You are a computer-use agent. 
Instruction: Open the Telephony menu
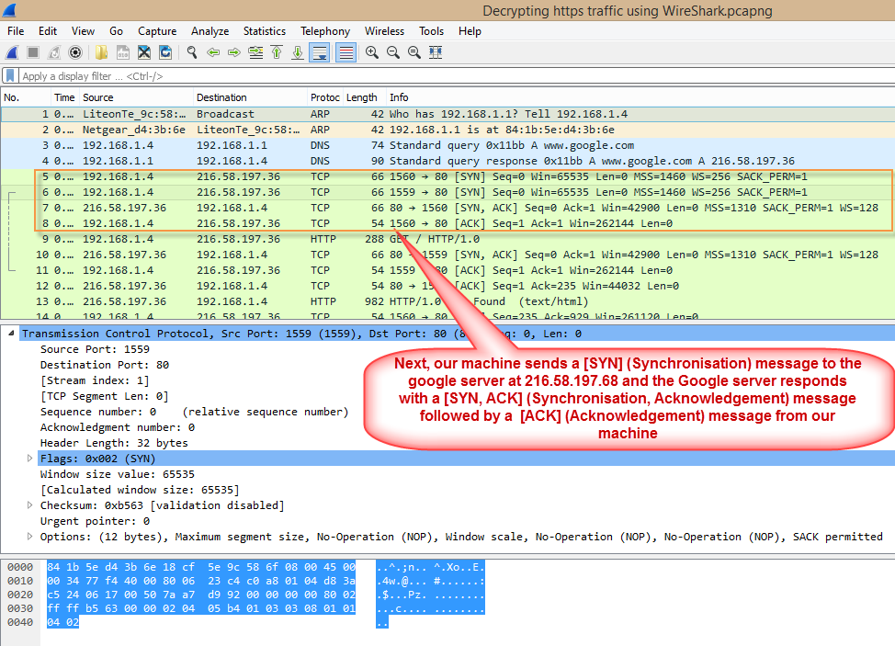[325, 31]
